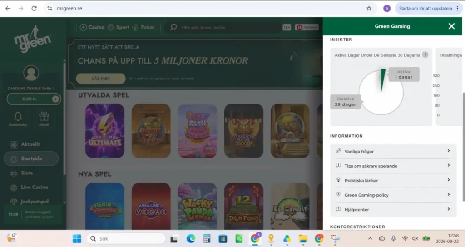Go back in browser history
This screenshot has height=247, width=465.
(x=8, y=8)
